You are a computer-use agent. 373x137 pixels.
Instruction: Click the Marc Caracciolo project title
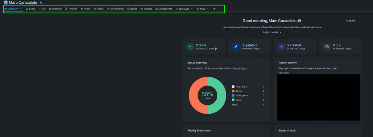(x=23, y=3)
